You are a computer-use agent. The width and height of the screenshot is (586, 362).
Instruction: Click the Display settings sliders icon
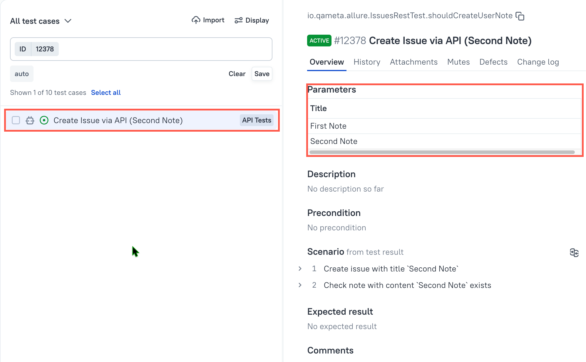click(238, 20)
